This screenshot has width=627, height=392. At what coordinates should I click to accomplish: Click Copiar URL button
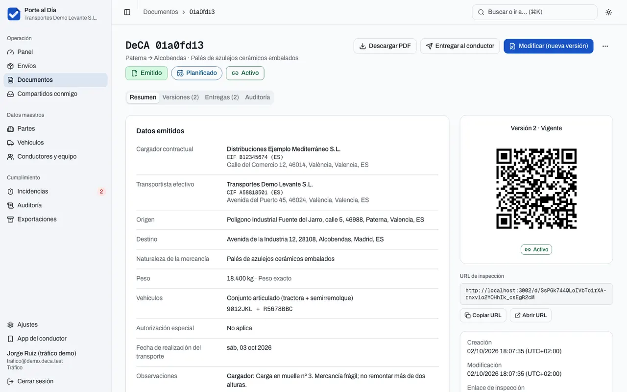(483, 315)
